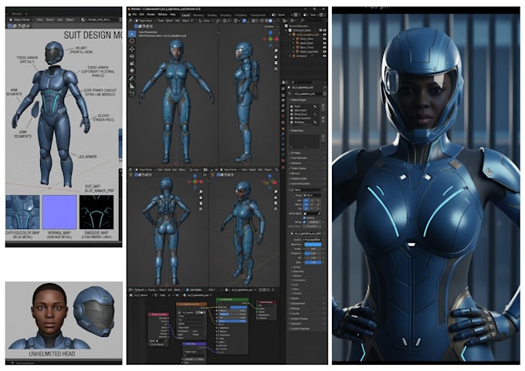
Task: Open the Window menu
Action: [162, 15]
